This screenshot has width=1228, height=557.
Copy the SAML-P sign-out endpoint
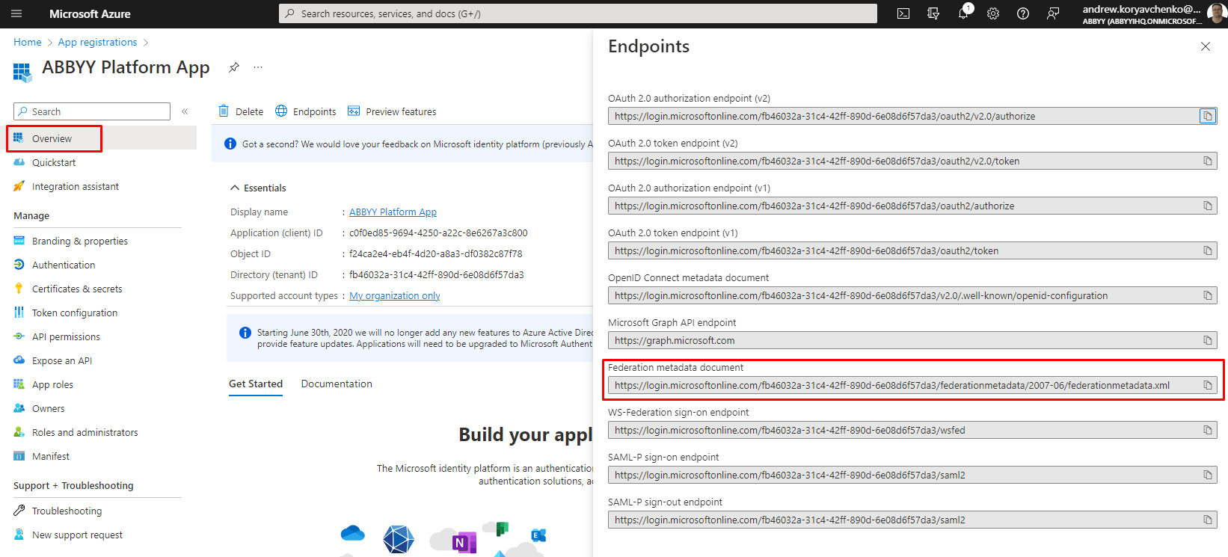pyautogui.click(x=1207, y=520)
